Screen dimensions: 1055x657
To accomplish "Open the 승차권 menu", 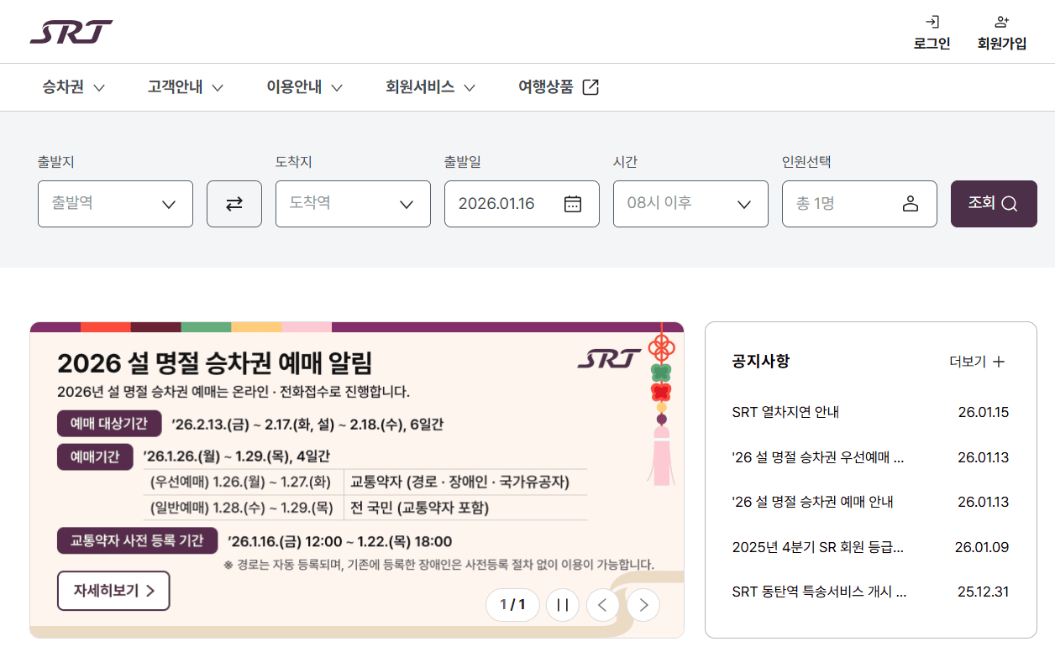I will click(74, 87).
